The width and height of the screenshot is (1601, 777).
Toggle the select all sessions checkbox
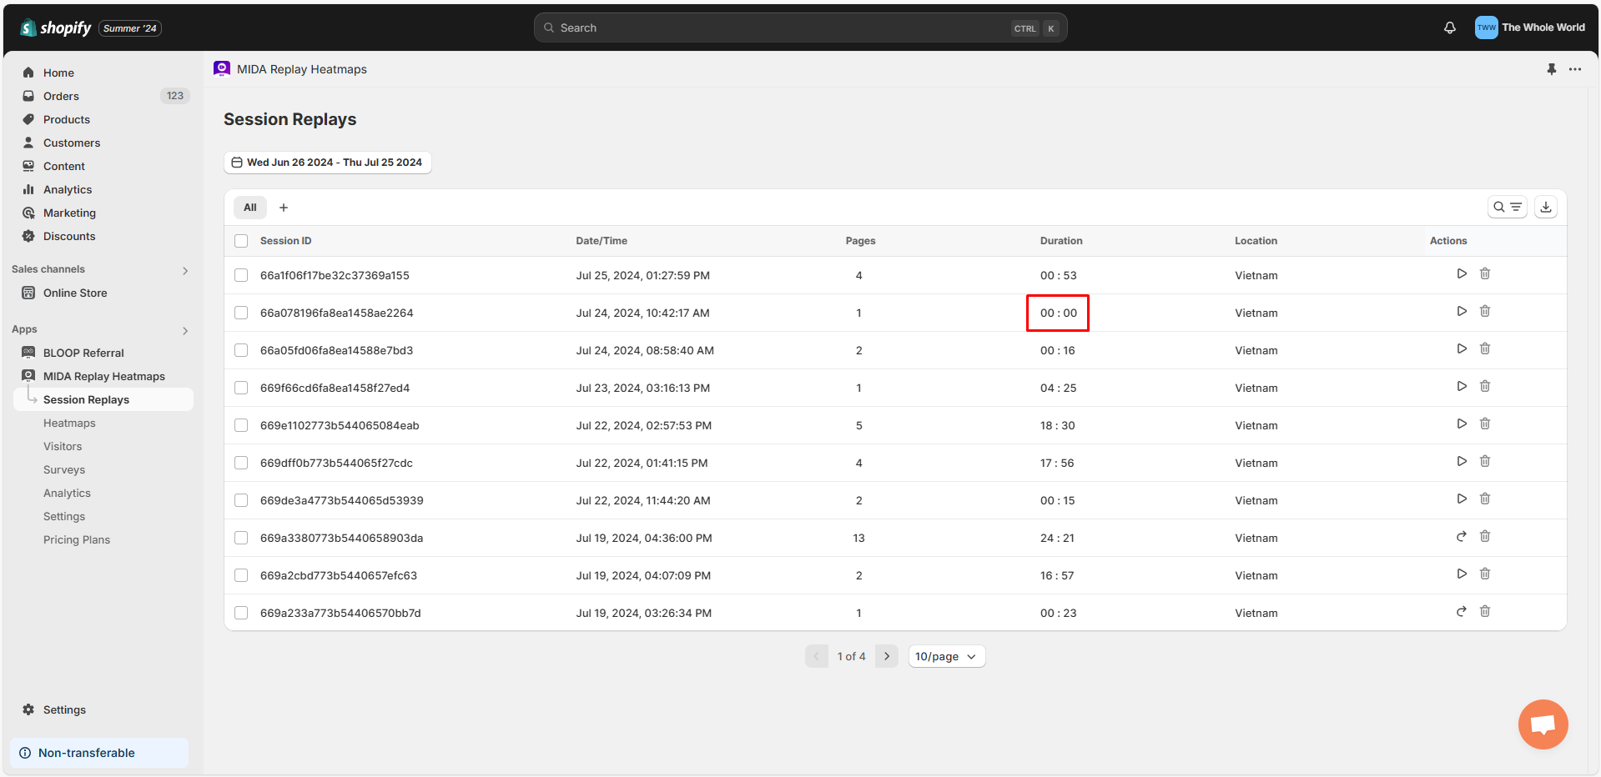241,241
